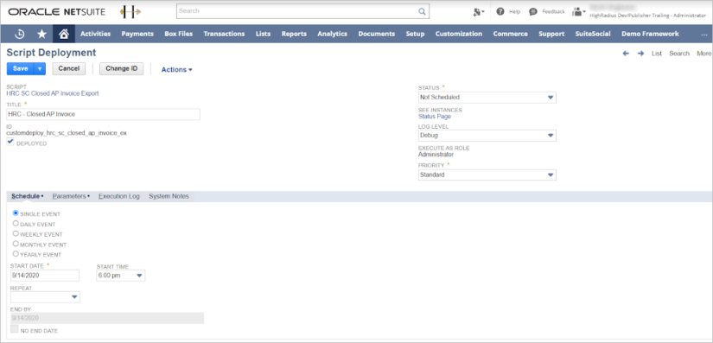Open the Support menu
The image size is (713, 343).
pyautogui.click(x=551, y=34)
